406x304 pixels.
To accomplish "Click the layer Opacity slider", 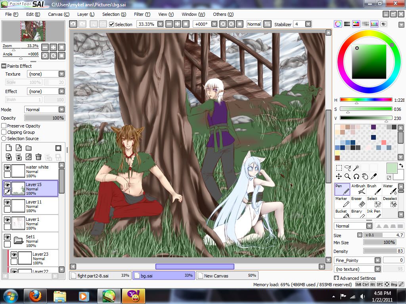I will 44,118.
